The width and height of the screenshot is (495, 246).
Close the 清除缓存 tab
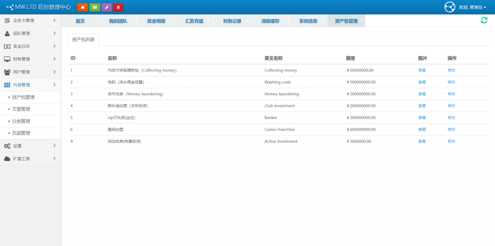click(285, 20)
